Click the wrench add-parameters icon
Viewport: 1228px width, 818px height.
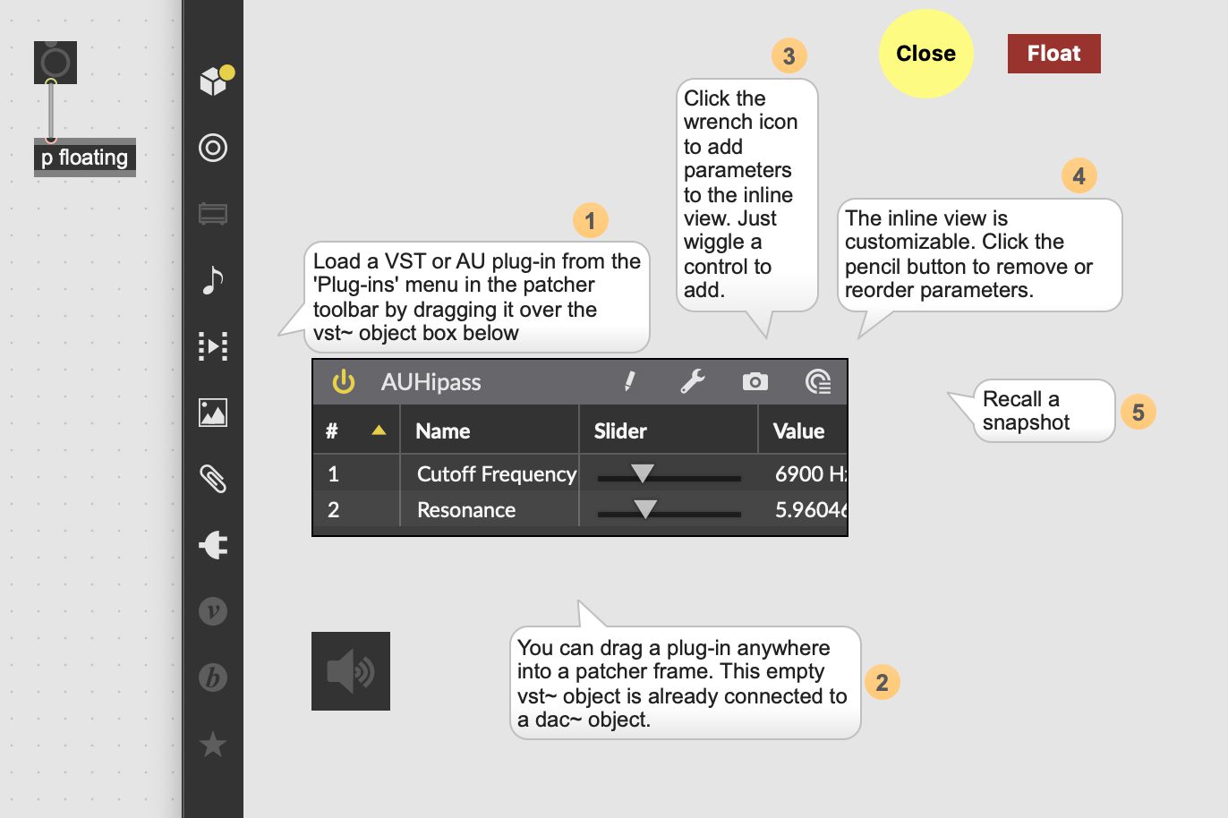click(x=693, y=382)
